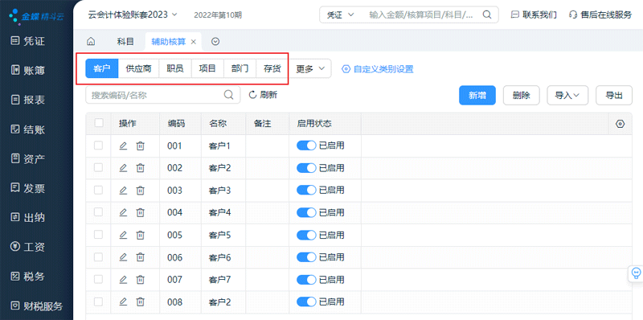Edit row 008 with pencil icon
The height and width of the screenshot is (320, 643).
click(123, 302)
